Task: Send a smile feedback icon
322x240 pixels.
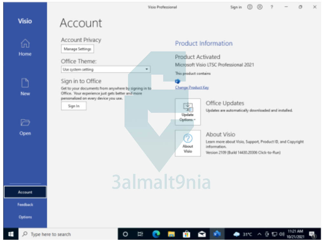Action: pyautogui.click(x=250, y=7)
